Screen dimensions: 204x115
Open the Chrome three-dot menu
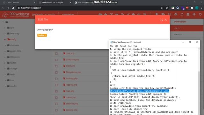tap(202, 8)
